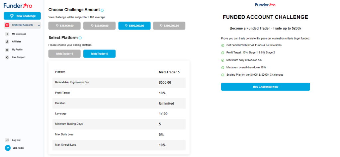The image size is (340, 157).
Task: Click the Live Support headset icon
Action: (7, 57)
